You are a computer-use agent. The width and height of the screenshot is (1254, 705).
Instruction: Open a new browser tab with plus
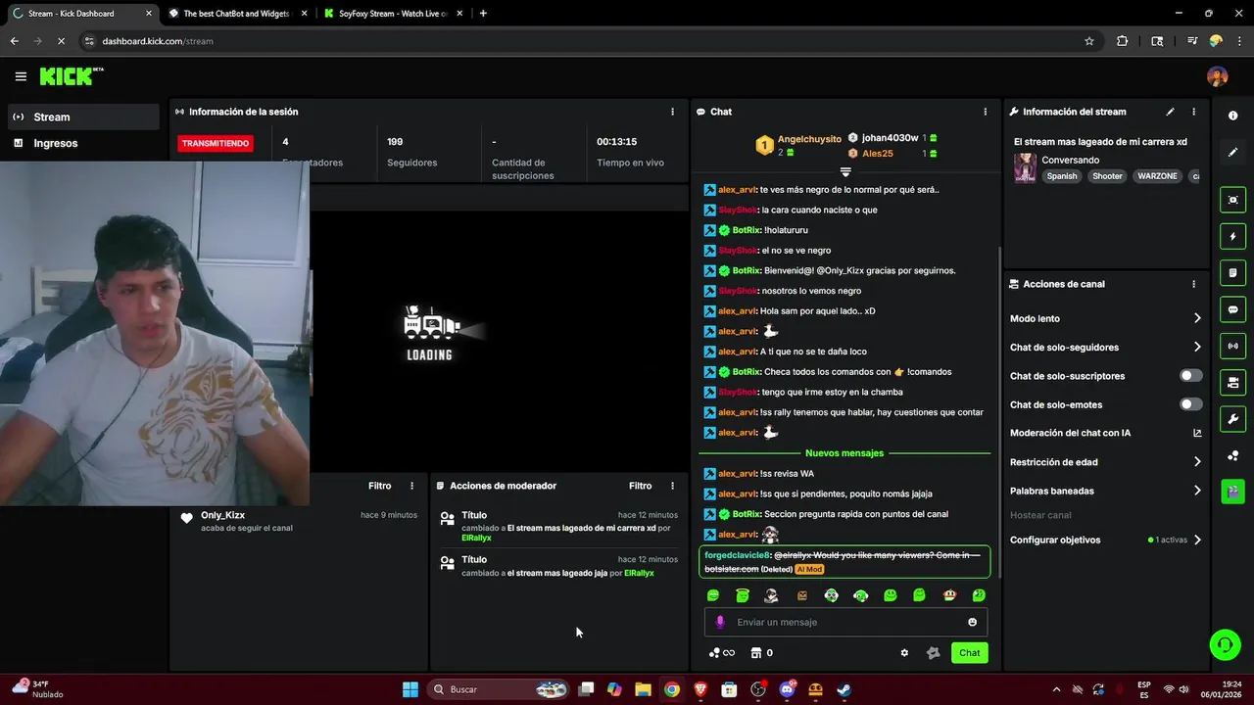483,14
